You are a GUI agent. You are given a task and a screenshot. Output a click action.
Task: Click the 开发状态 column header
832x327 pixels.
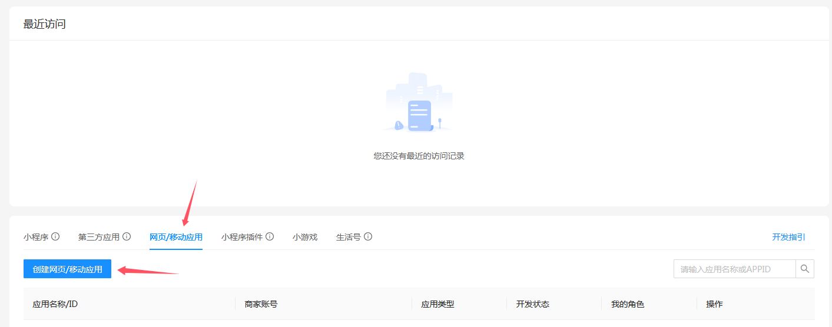[533, 304]
